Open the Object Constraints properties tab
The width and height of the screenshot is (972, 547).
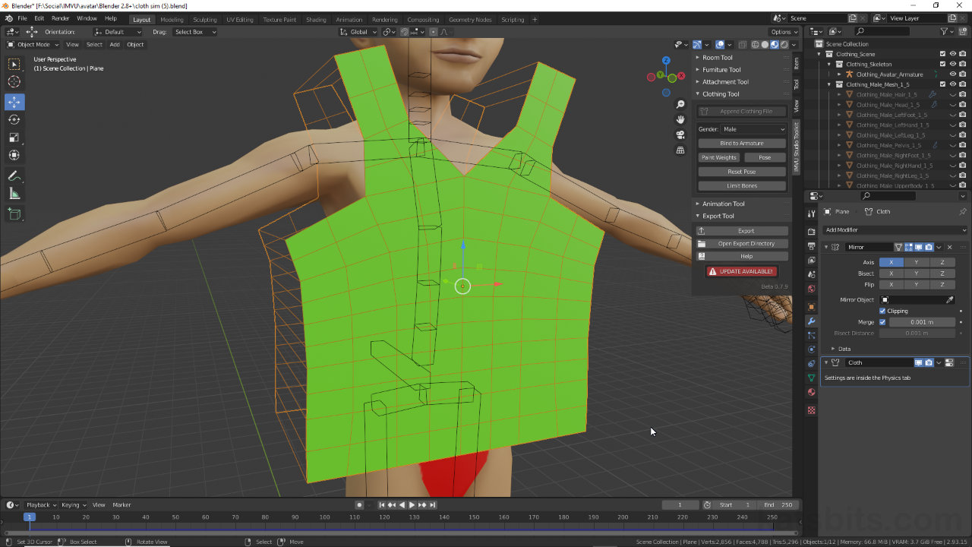[x=810, y=363]
